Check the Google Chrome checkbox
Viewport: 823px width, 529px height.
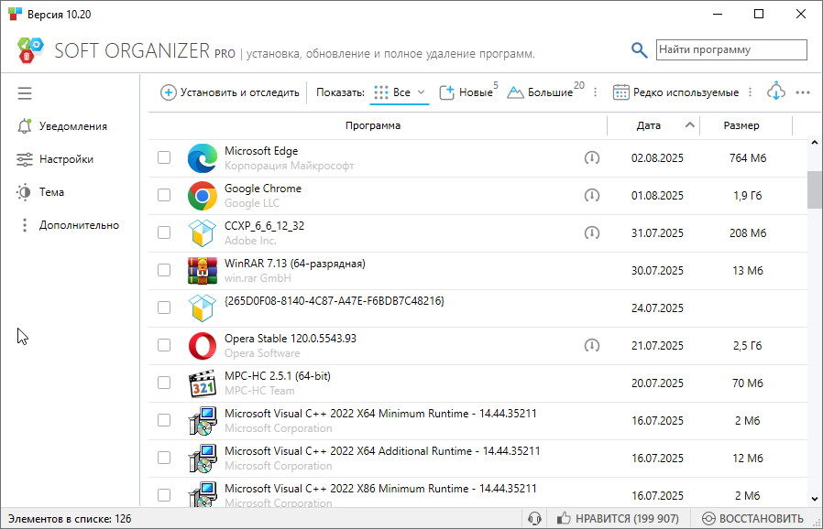pyautogui.click(x=164, y=195)
